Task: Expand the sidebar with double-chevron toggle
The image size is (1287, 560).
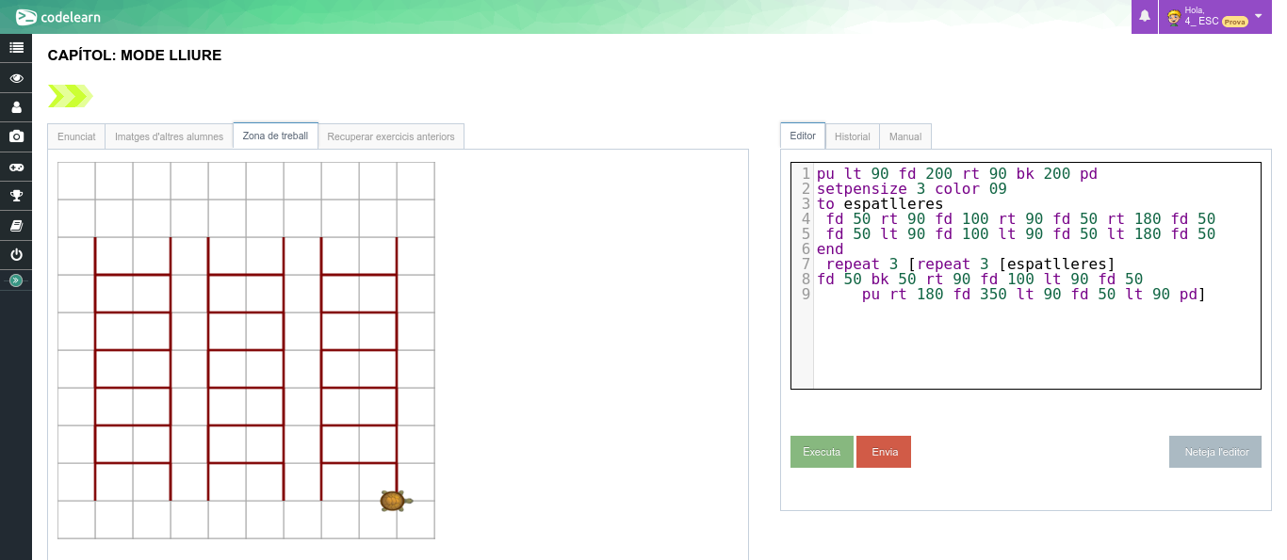Action: 16,280
